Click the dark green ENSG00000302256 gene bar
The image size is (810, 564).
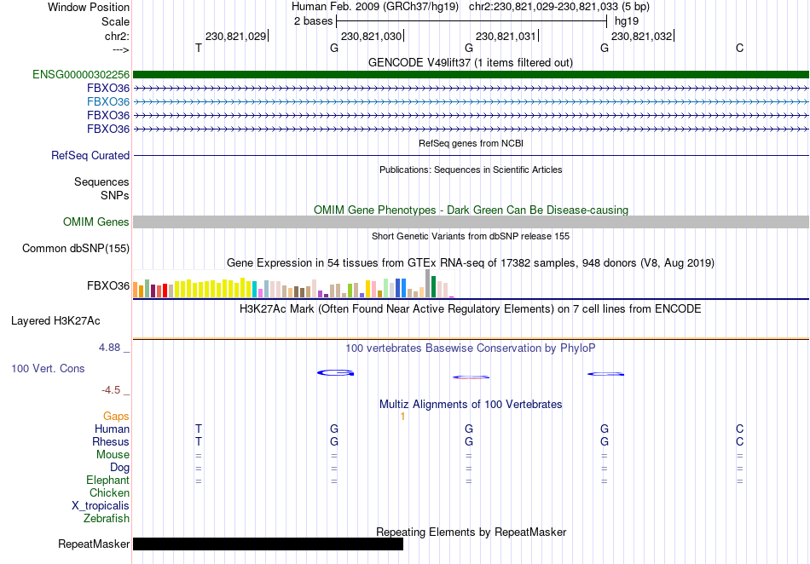pos(471,74)
